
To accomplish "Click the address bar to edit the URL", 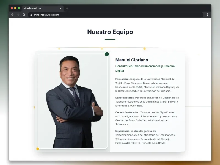I will coord(82,15).
